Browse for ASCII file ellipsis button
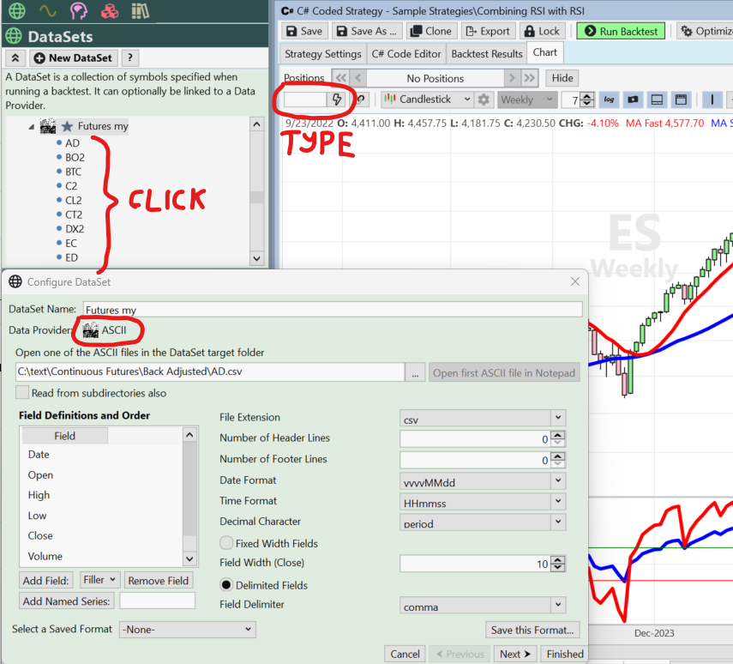 415,372
